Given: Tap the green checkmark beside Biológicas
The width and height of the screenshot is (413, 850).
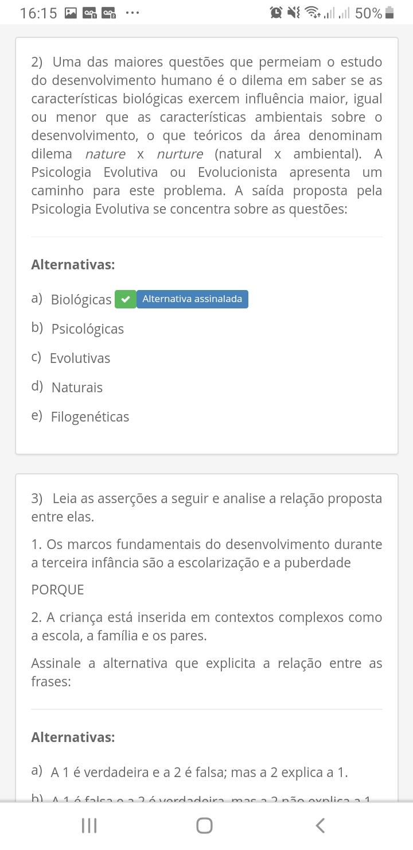Looking at the screenshot, I should pyautogui.click(x=125, y=299).
